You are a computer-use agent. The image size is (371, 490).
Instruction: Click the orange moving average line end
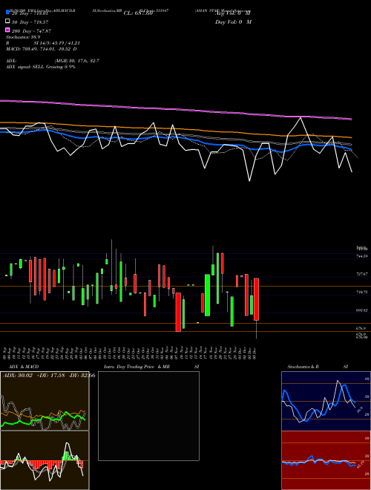[x=351, y=137]
